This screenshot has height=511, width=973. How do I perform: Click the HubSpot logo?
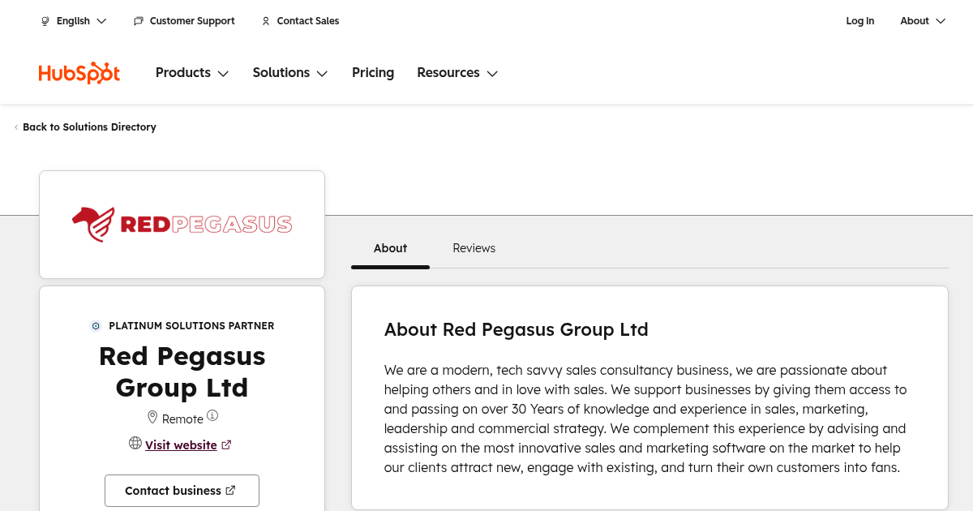pos(79,73)
